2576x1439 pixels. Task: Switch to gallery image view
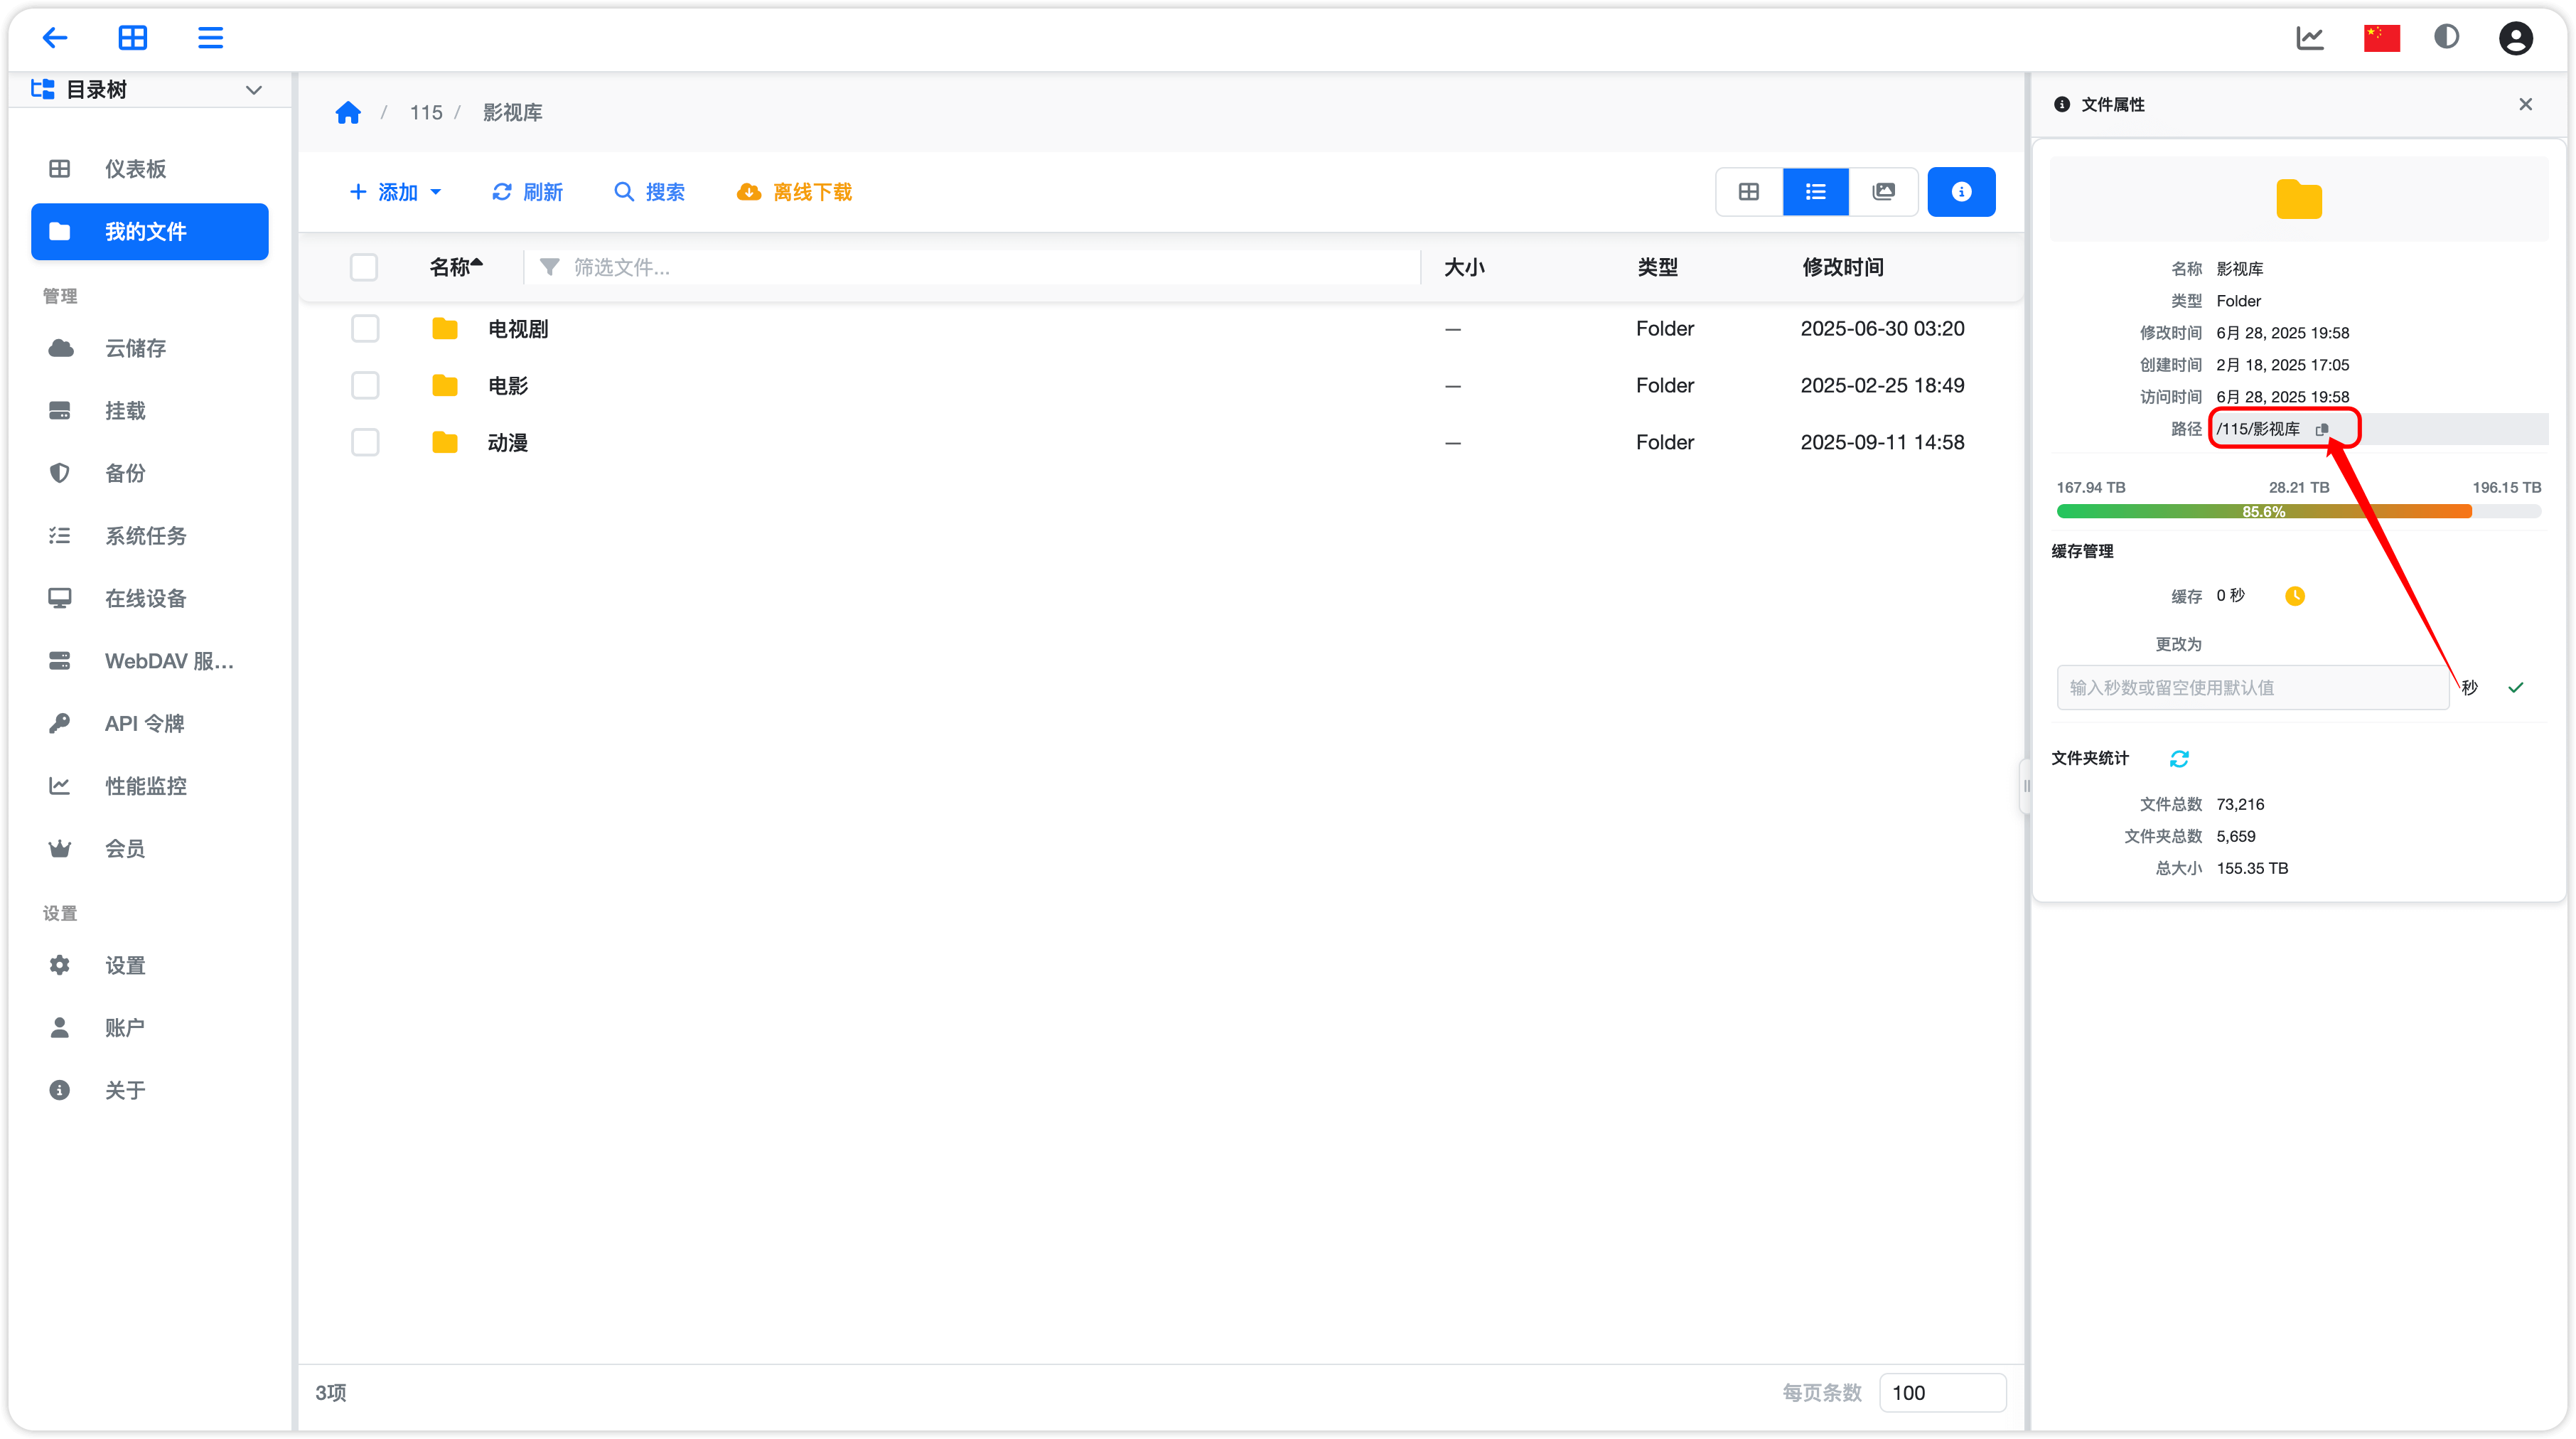[1883, 192]
